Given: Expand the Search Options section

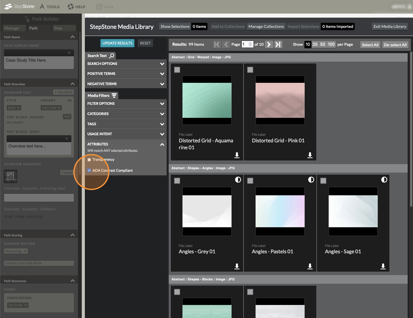Looking at the screenshot, I should [126, 64].
